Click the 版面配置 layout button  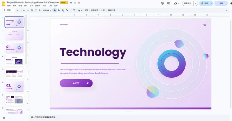(94, 10)
